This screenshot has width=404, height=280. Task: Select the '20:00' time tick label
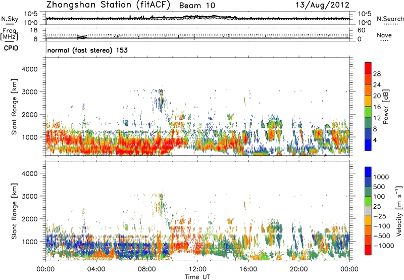[x=298, y=269]
